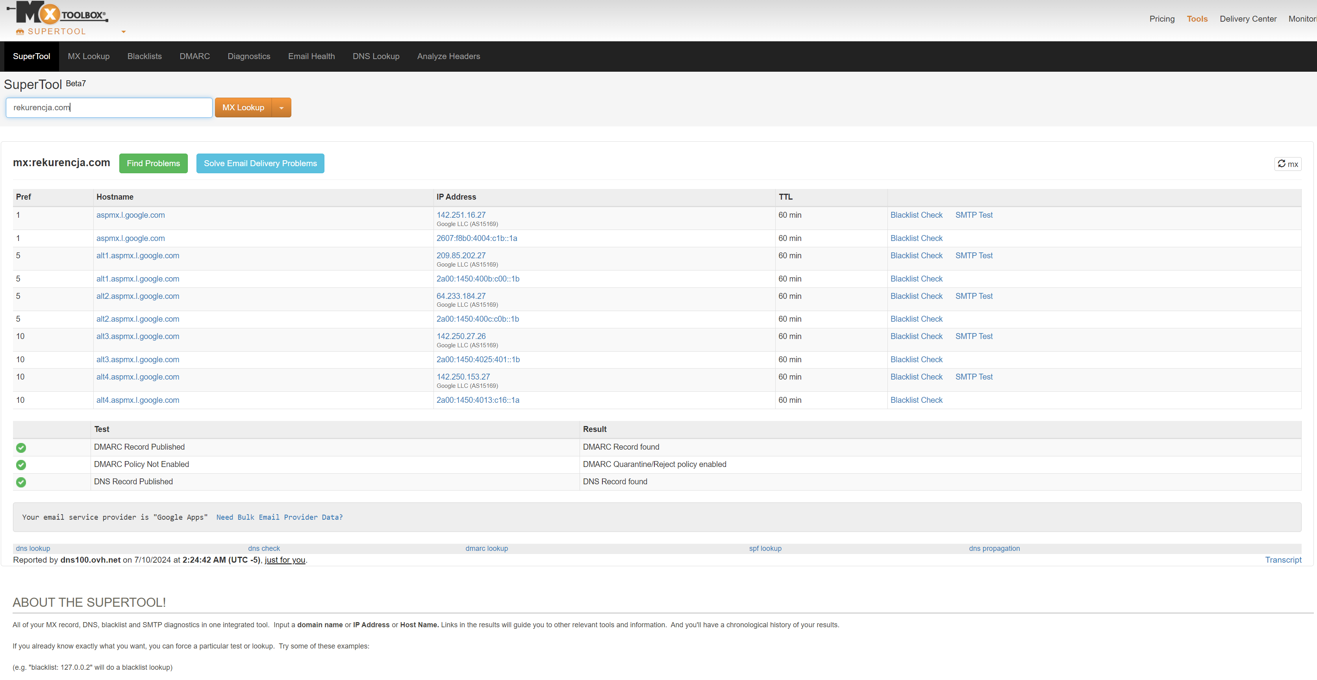Open alt4.aspmx.l.google.com hostname in the last row
Image resolution: width=1317 pixels, height=680 pixels.
click(137, 400)
